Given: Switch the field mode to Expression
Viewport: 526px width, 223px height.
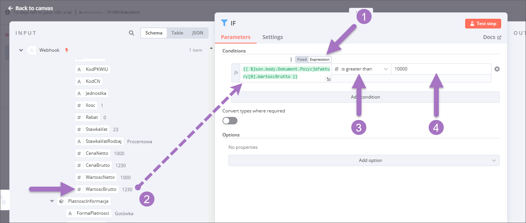Looking at the screenshot, I should click(x=319, y=59).
